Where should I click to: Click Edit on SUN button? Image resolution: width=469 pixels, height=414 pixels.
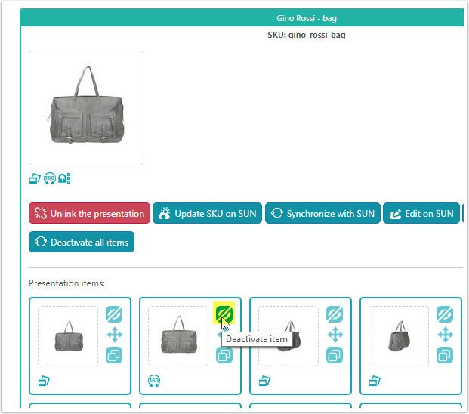pos(421,213)
